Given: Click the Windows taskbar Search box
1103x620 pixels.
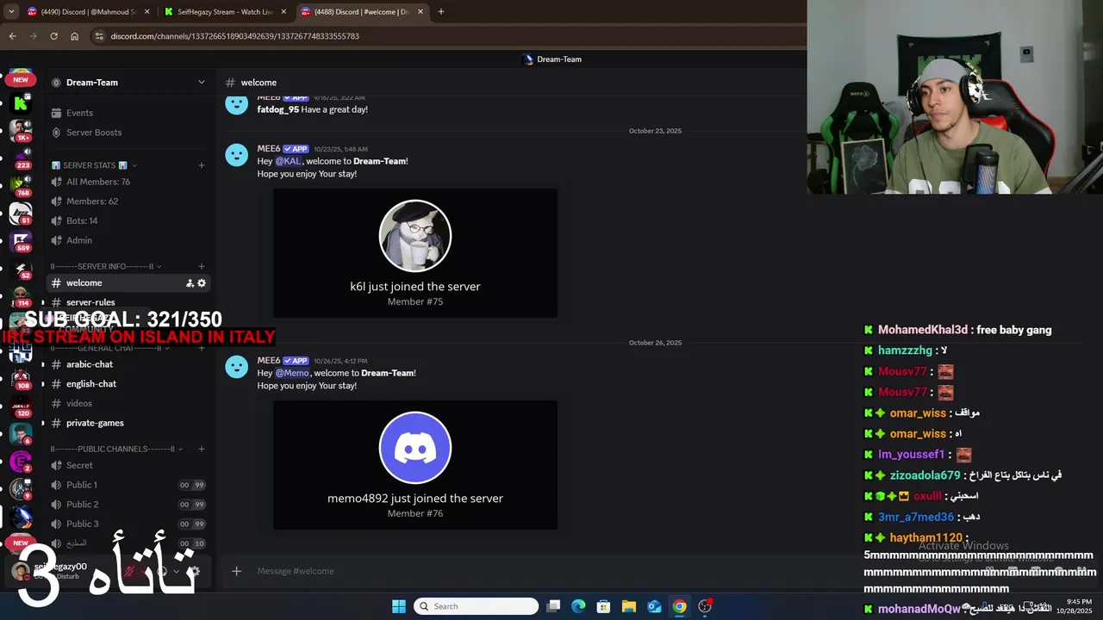Looking at the screenshot, I should [x=476, y=606].
